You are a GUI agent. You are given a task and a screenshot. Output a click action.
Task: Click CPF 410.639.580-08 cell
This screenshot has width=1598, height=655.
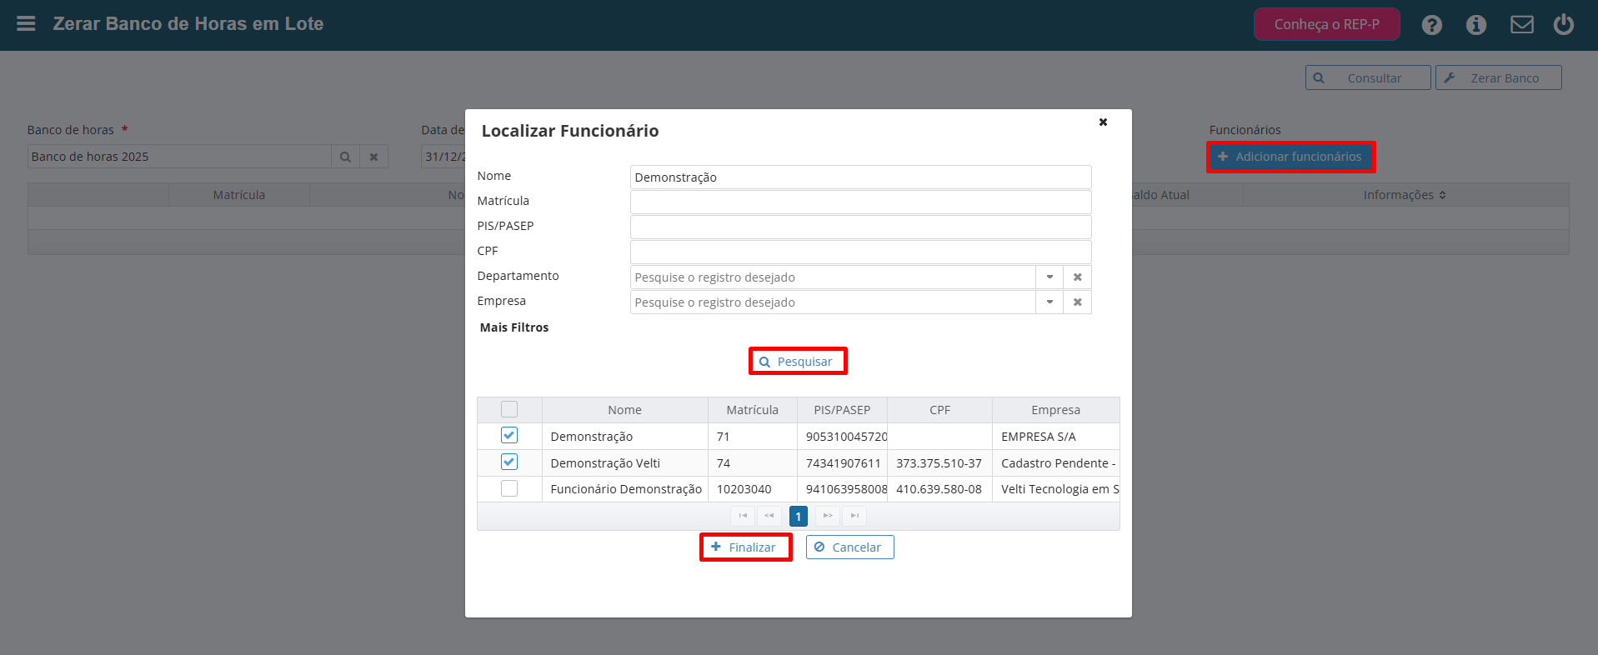click(x=939, y=489)
